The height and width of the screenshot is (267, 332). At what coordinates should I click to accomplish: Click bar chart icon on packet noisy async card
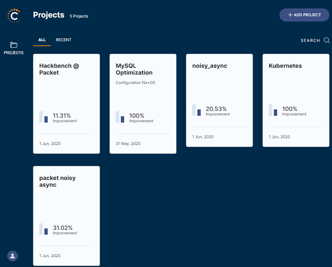click(x=44, y=229)
